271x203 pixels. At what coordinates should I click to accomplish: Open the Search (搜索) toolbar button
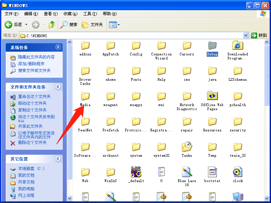(69, 25)
